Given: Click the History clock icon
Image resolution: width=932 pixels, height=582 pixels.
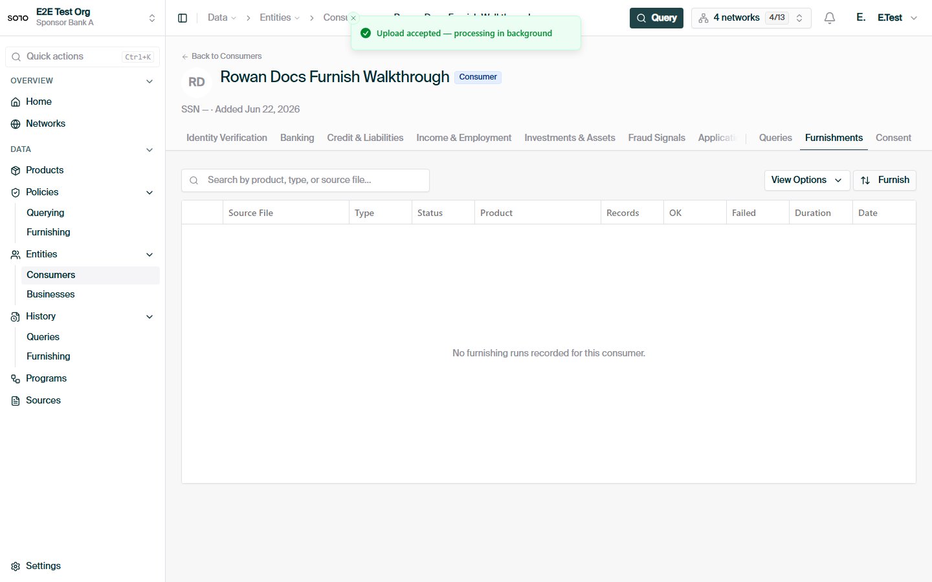Looking at the screenshot, I should pos(16,317).
